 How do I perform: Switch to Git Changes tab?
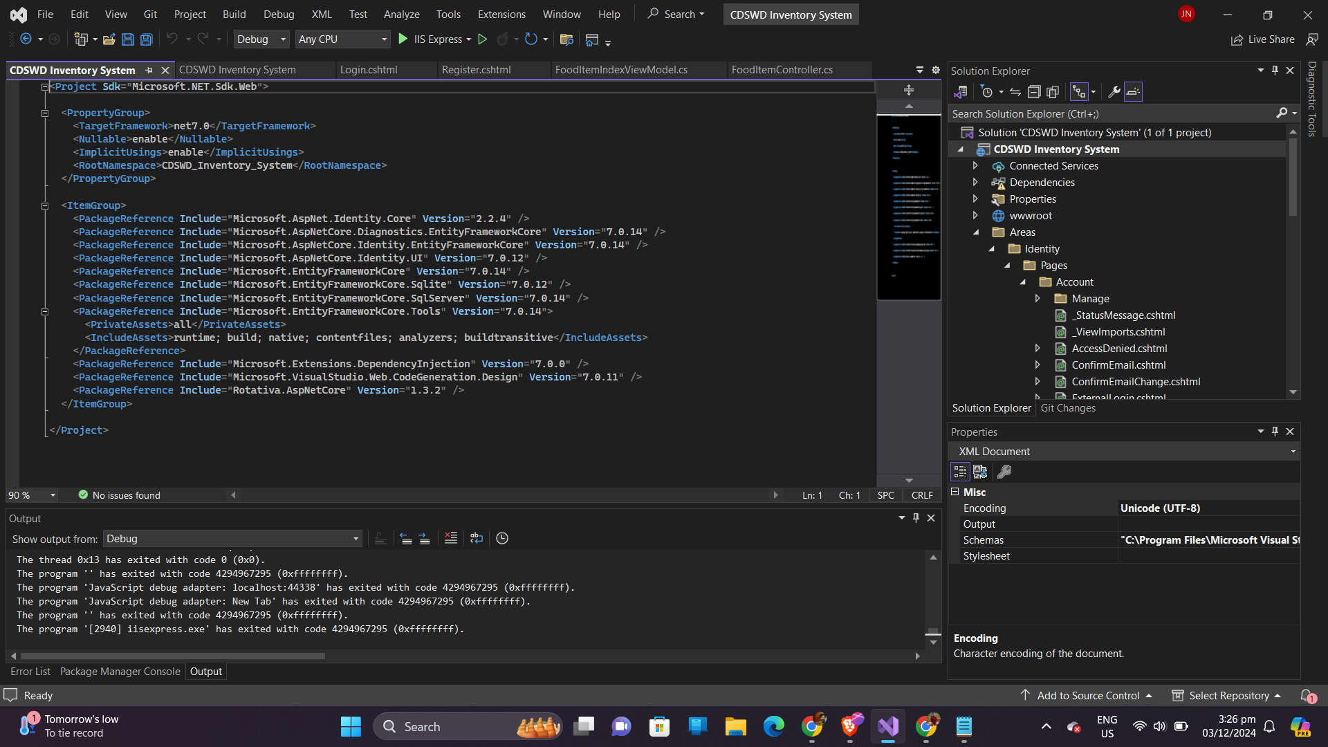pyautogui.click(x=1068, y=408)
